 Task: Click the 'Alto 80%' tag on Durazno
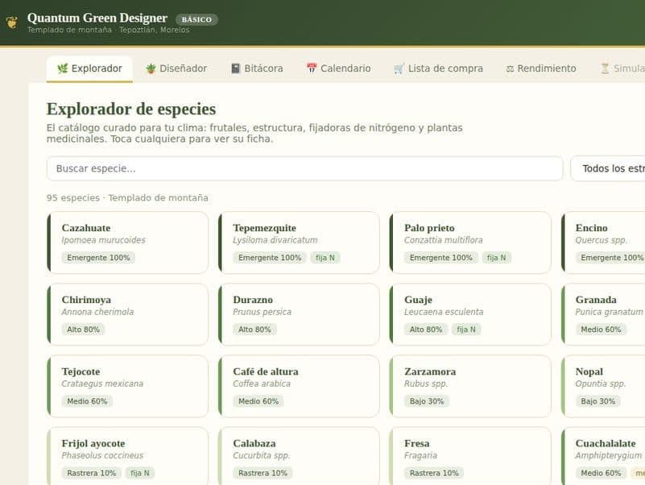pyautogui.click(x=254, y=330)
